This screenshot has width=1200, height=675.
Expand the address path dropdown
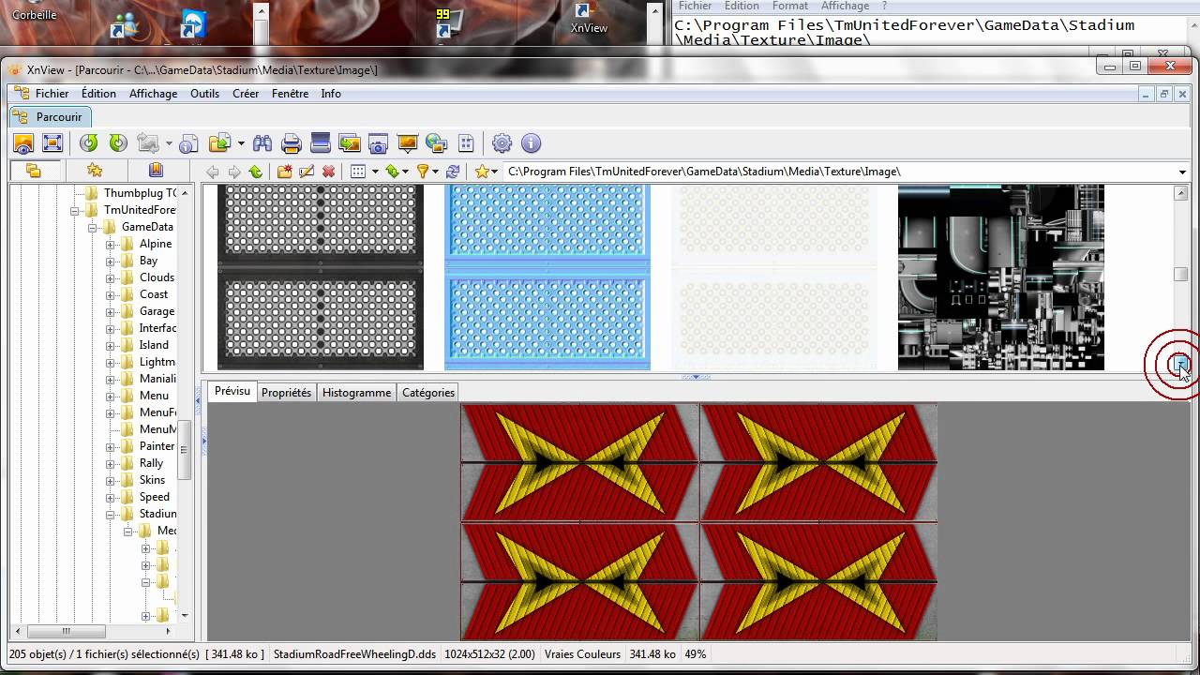pyautogui.click(x=1182, y=172)
